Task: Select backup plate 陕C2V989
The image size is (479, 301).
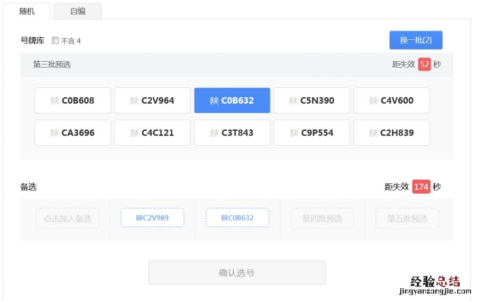Action: [152, 218]
